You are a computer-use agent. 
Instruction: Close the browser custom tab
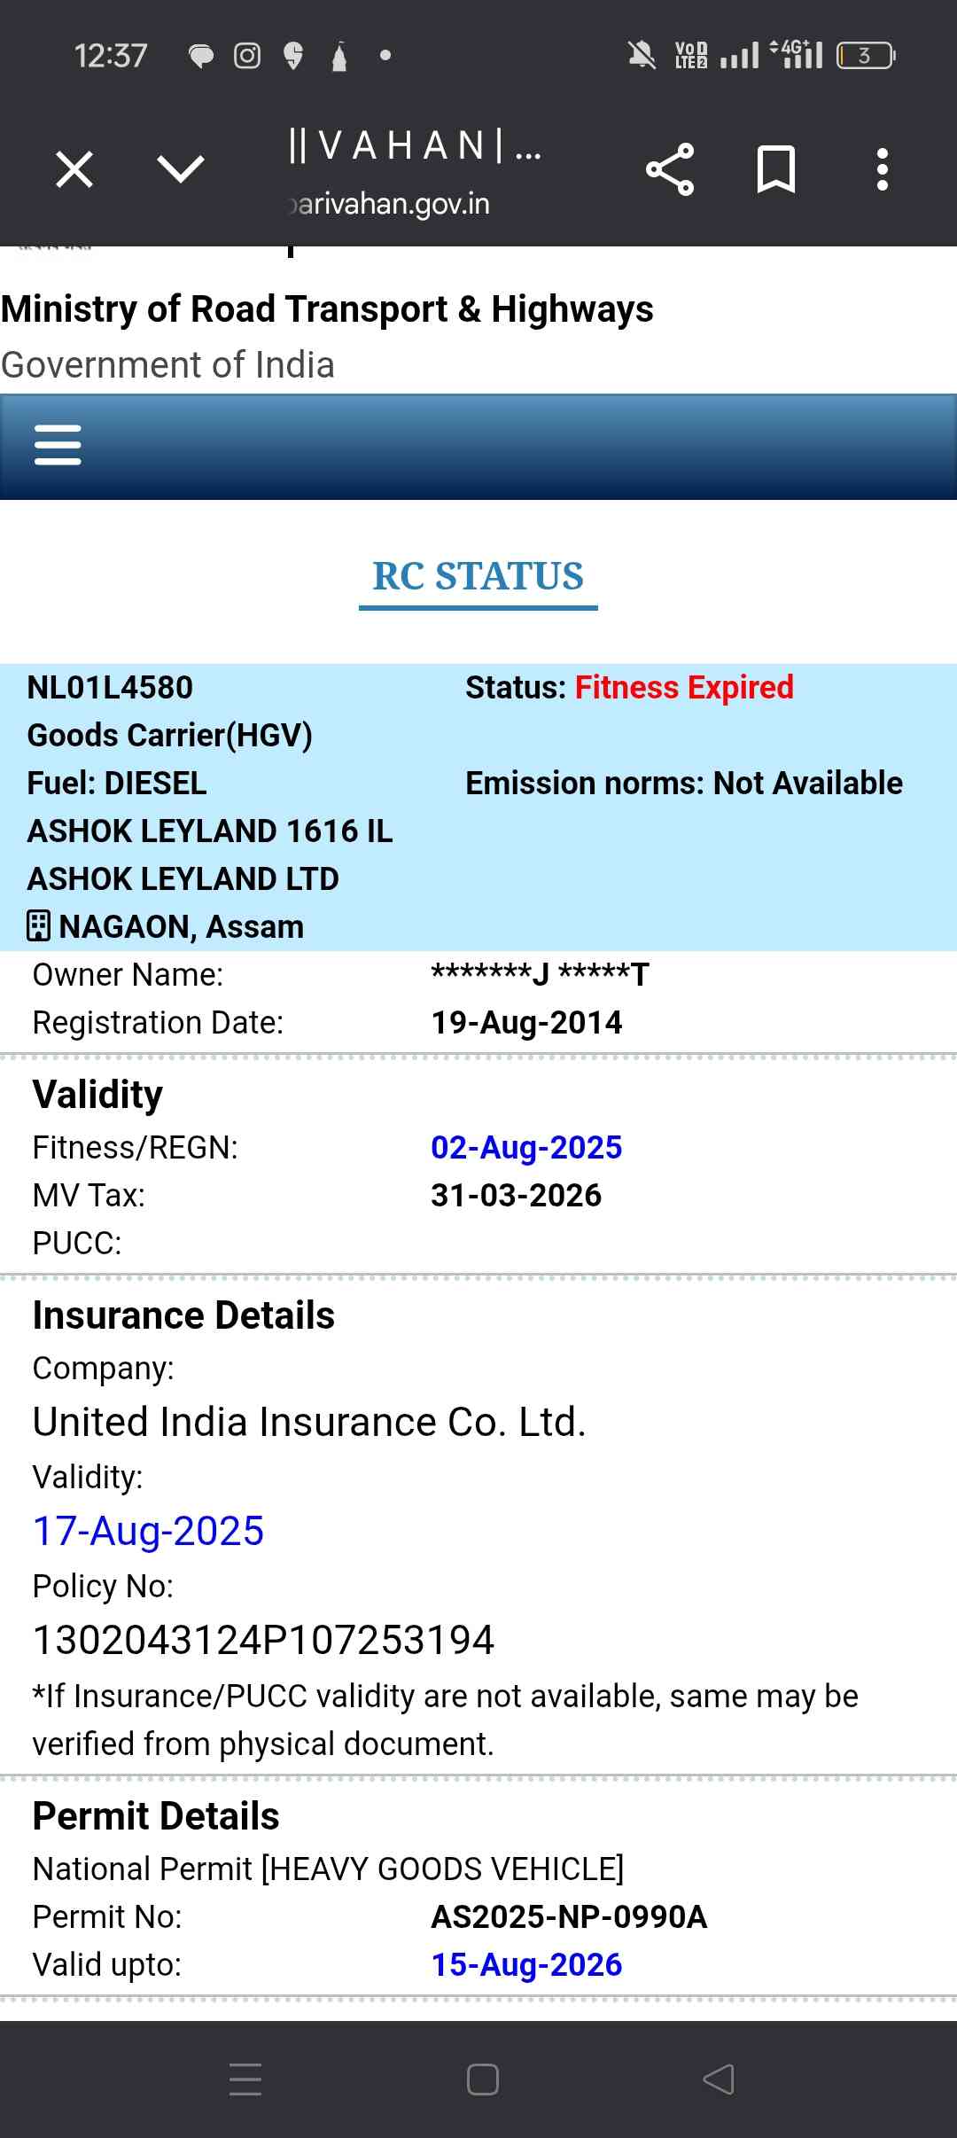74,169
